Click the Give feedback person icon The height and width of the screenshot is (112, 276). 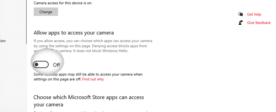coord(241,23)
